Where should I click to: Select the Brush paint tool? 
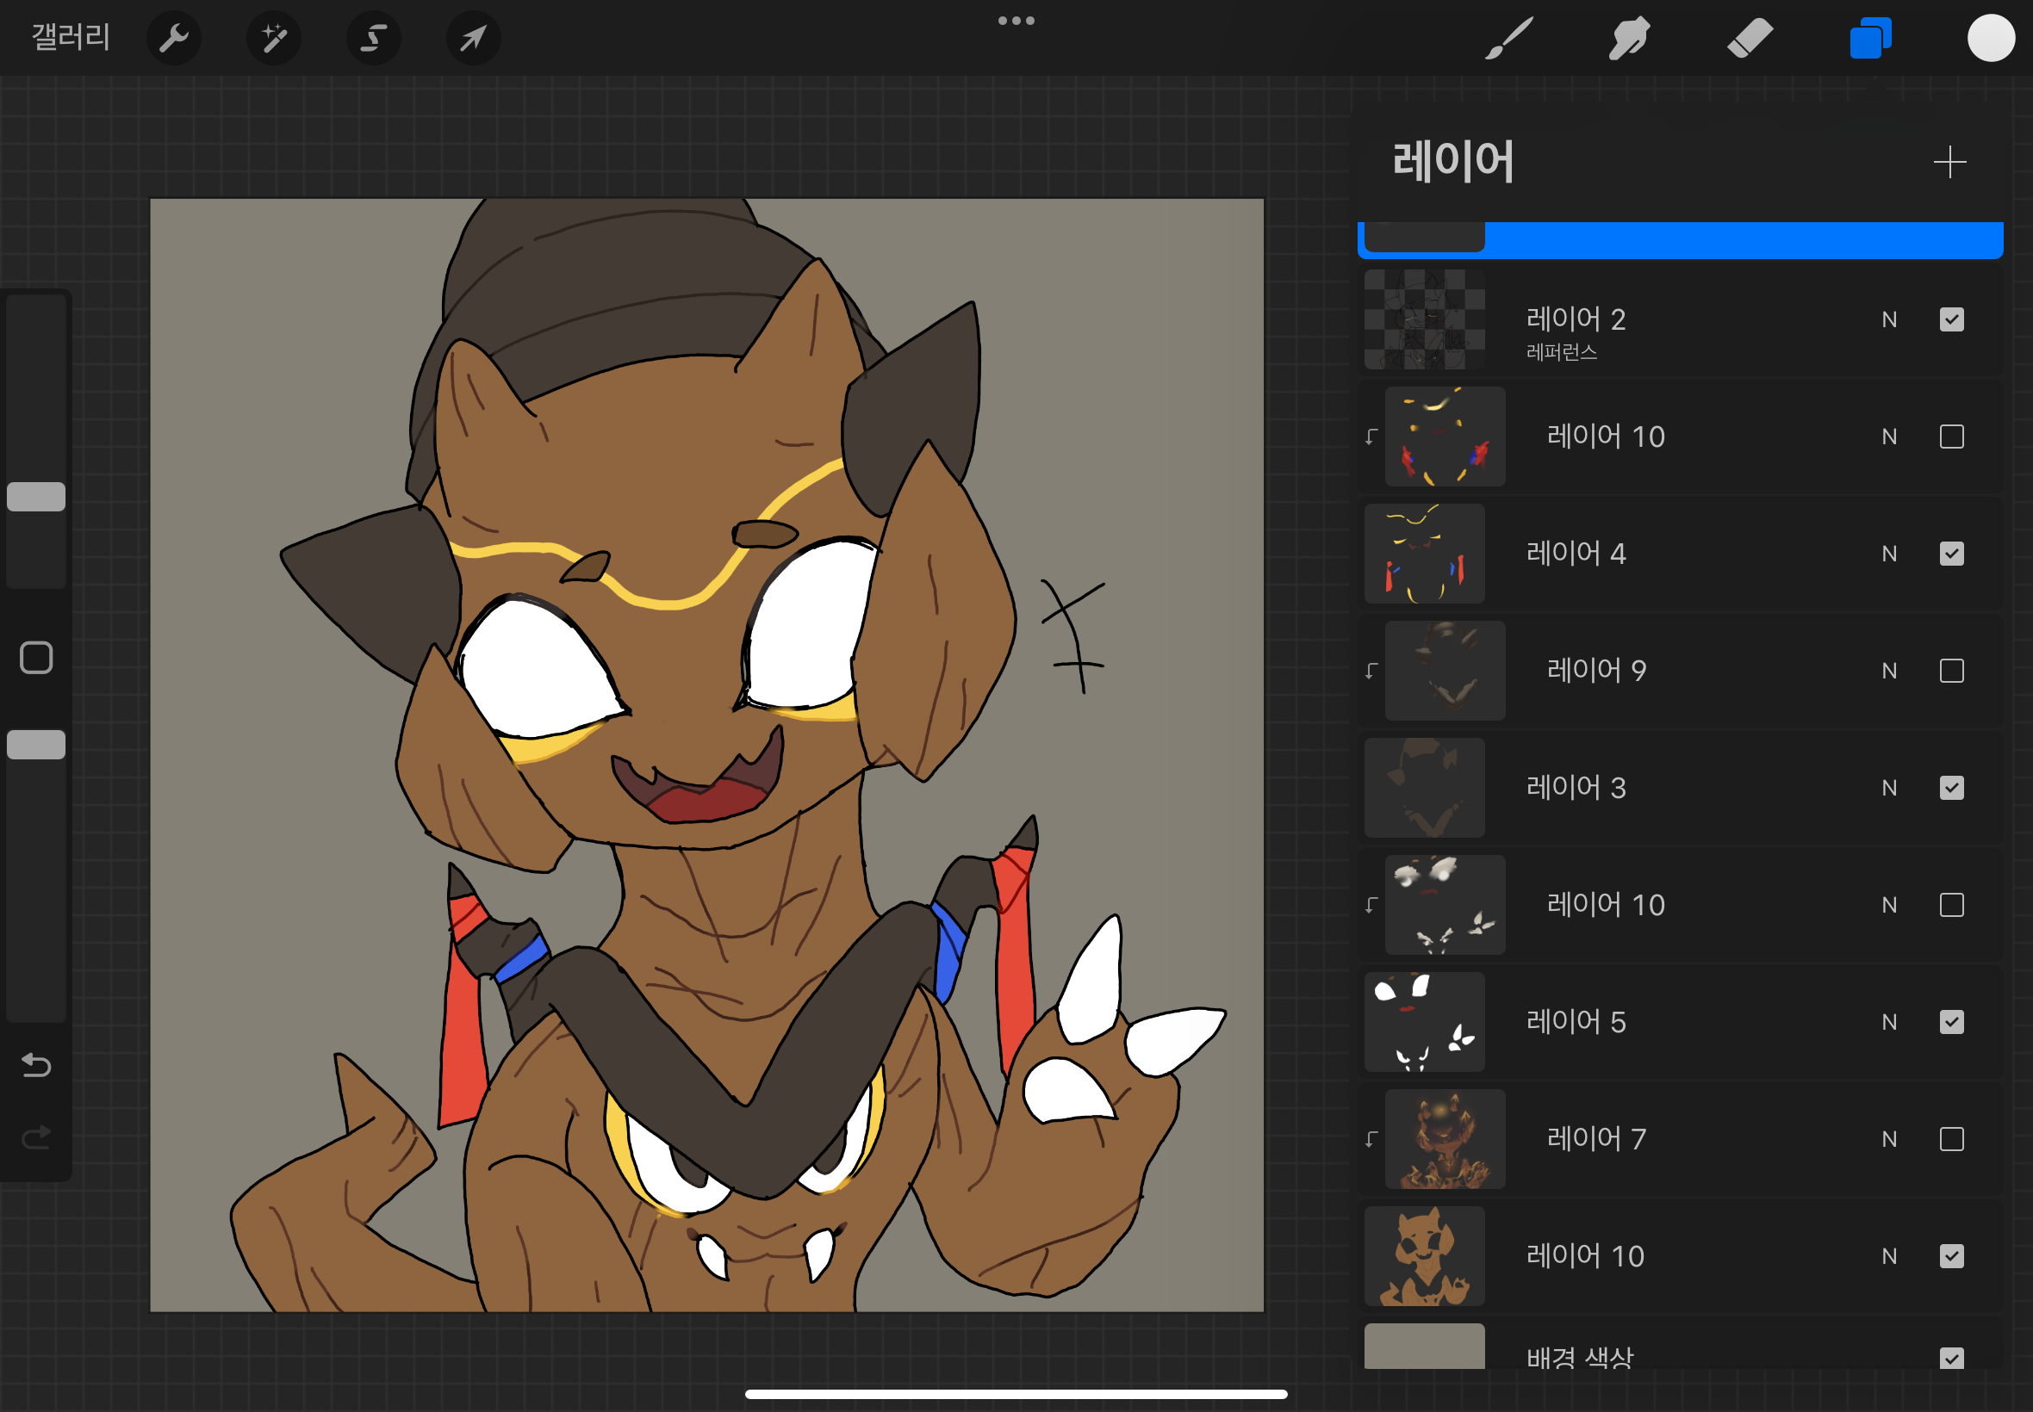(x=1508, y=38)
